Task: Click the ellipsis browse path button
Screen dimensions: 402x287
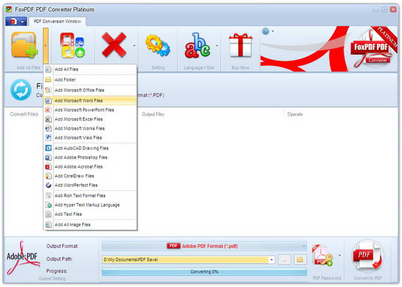Action: 285,259
